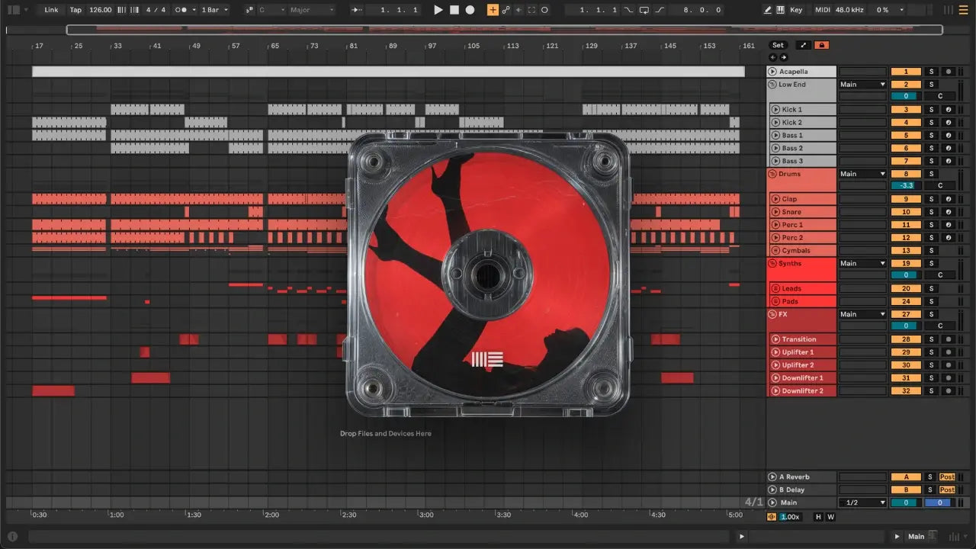Toggle the metronome icon
Screen dimensions: 976x549
pos(181,10)
